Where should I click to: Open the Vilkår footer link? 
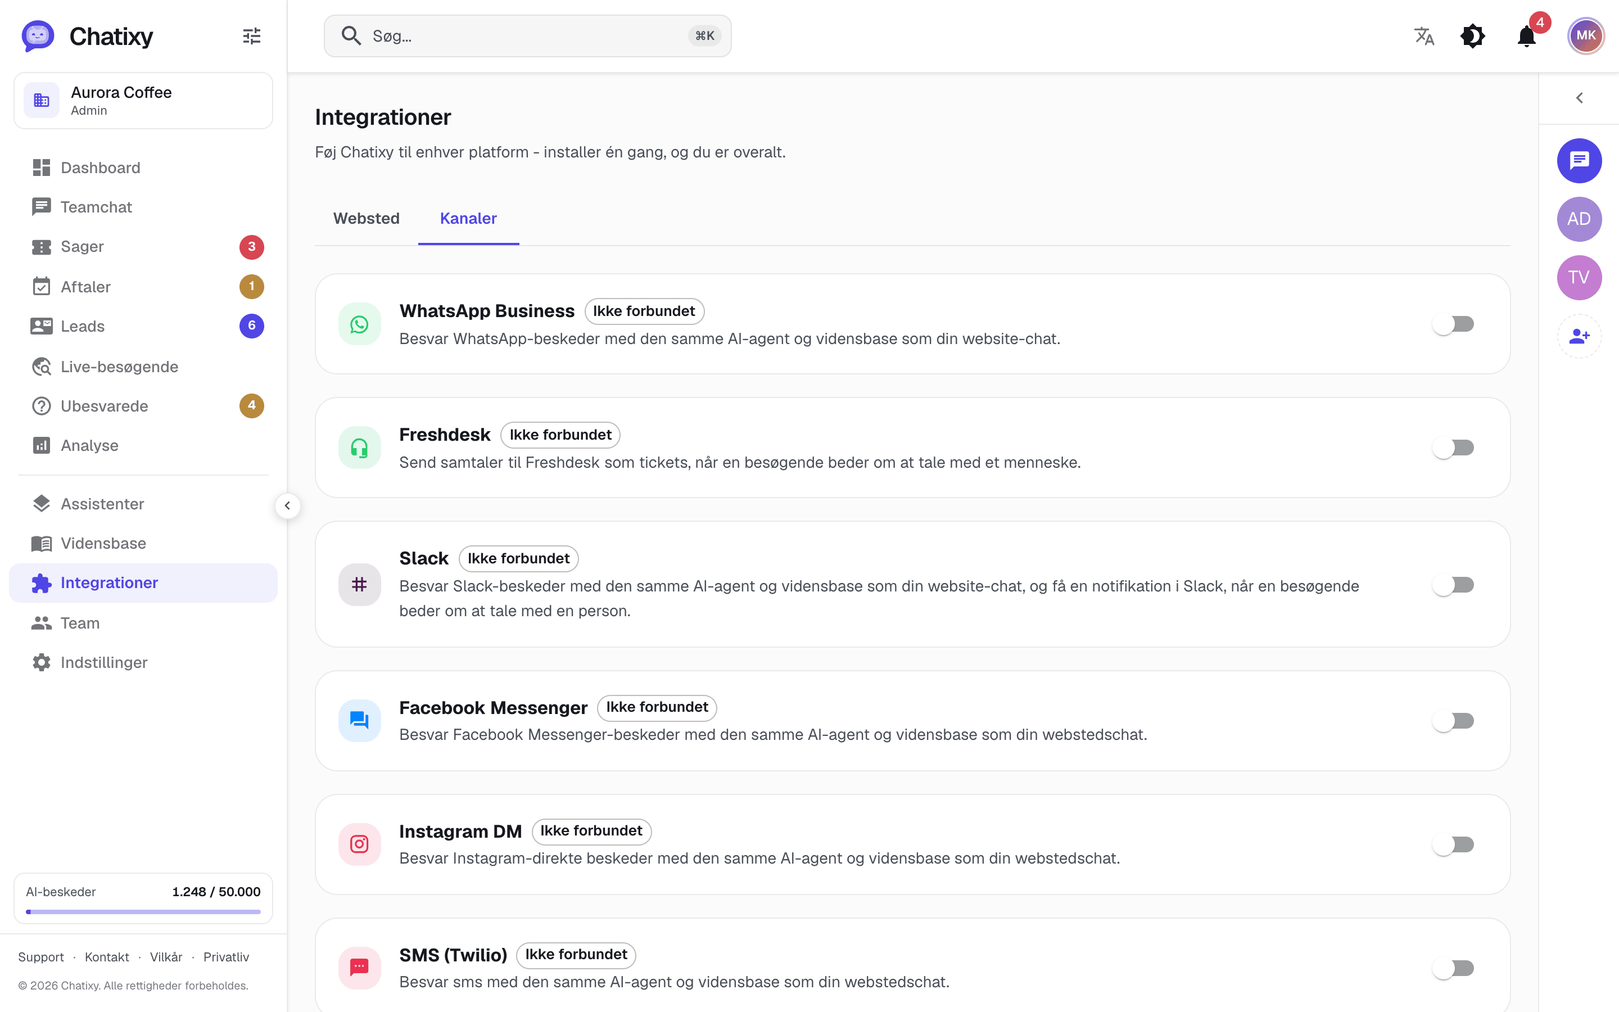[x=166, y=957]
